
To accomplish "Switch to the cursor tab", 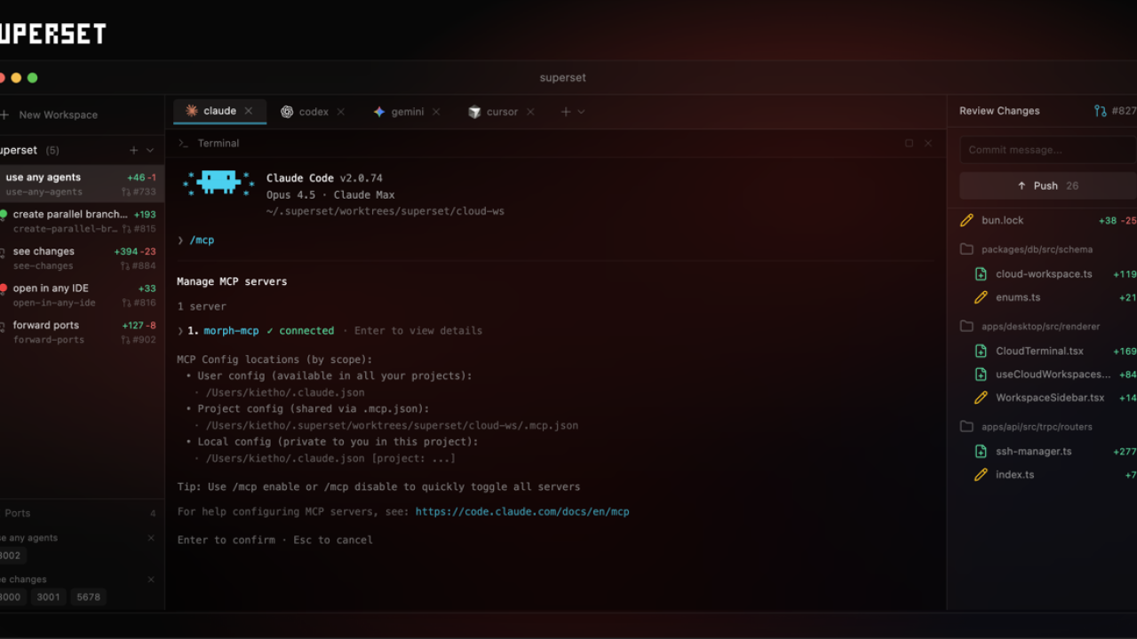I will tap(501, 112).
